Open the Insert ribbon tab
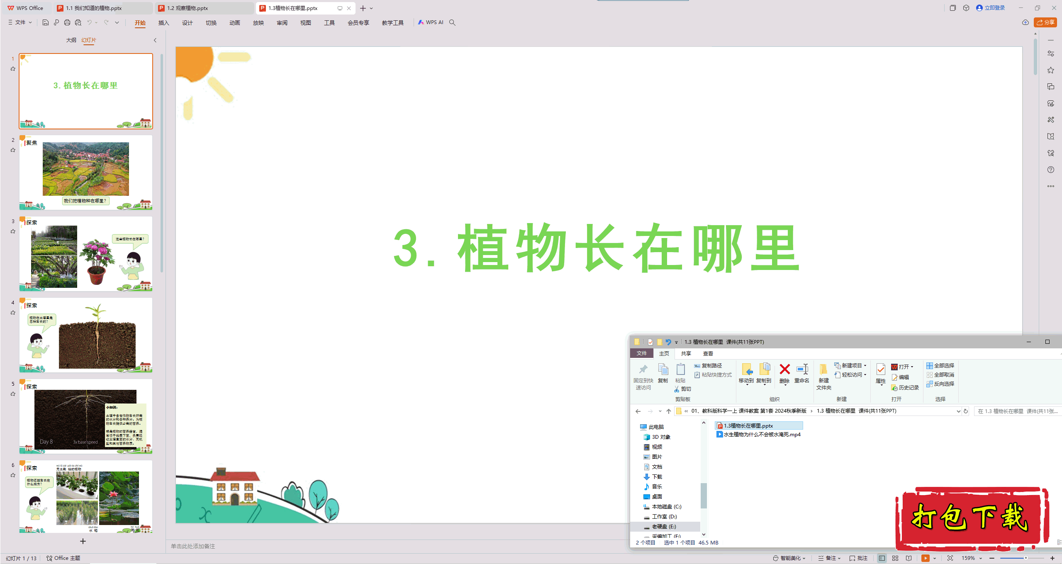1062x564 pixels. (164, 23)
